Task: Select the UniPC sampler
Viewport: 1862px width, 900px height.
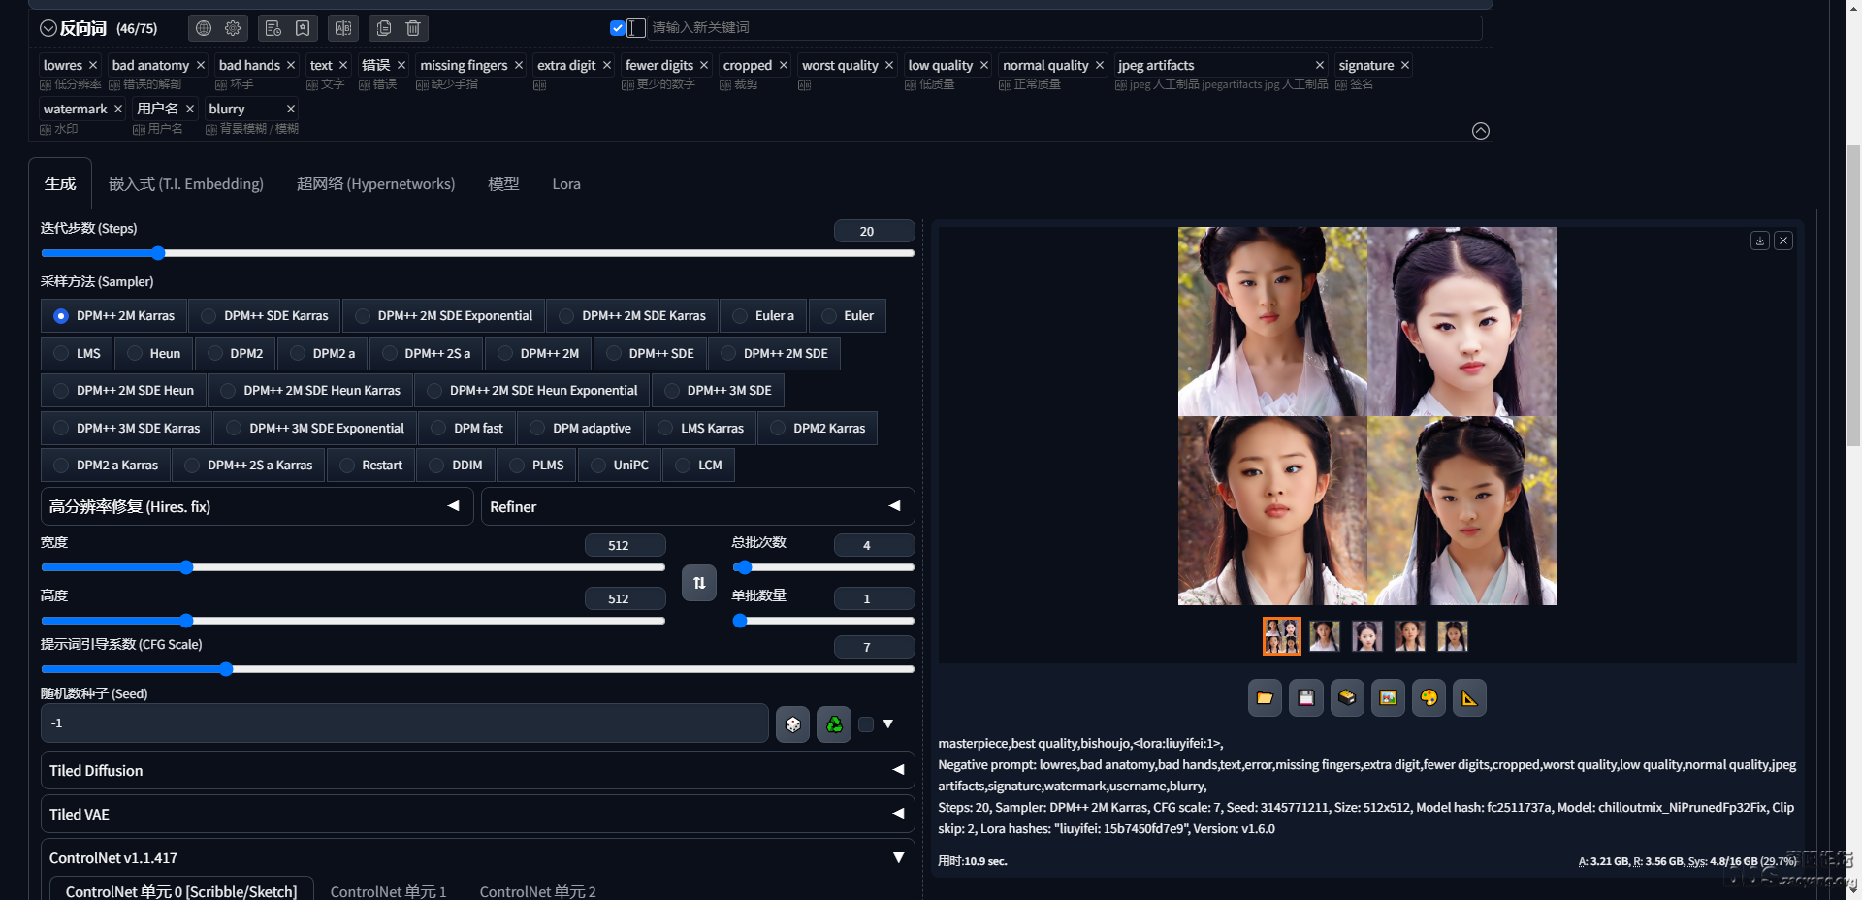Action: [620, 465]
